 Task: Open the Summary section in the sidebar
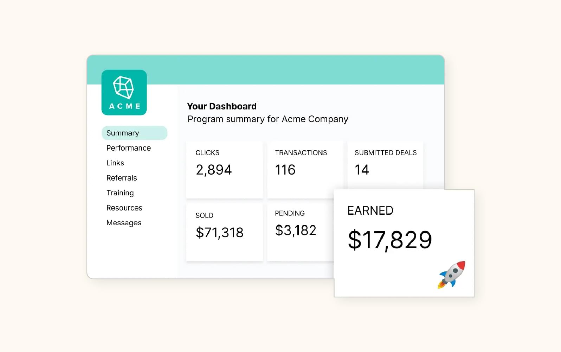pos(122,133)
